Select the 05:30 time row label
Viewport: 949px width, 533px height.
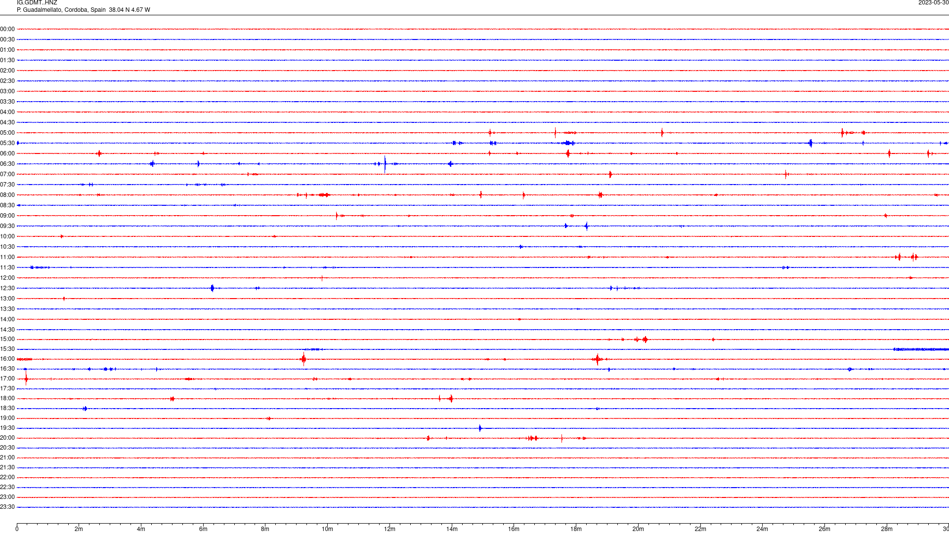tap(7, 143)
